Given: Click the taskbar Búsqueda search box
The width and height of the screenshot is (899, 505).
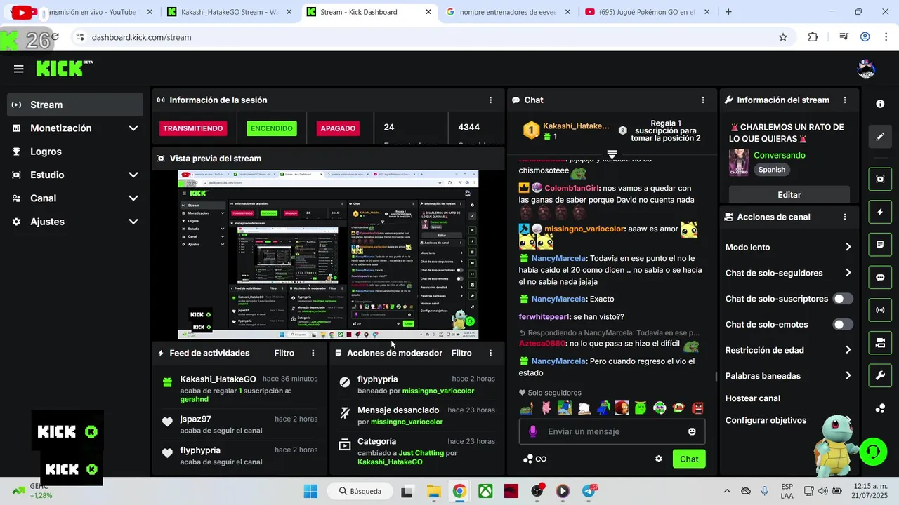Looking at the screenshot, I should 360,491.
